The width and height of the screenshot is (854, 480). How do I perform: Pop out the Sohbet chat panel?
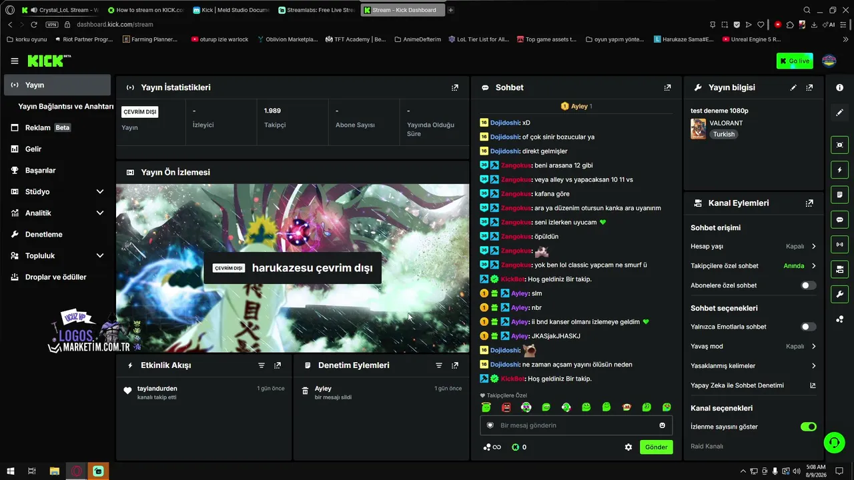[x=667, y=87]
